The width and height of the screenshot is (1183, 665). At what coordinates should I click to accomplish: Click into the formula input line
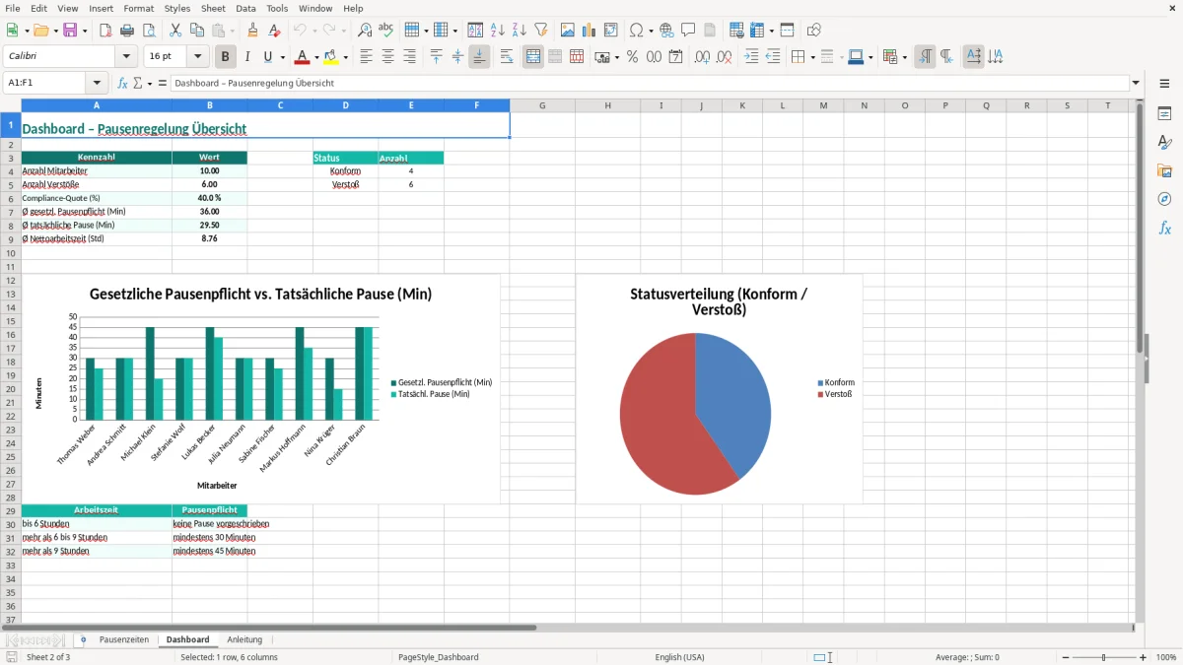click(x=649, y=83)
